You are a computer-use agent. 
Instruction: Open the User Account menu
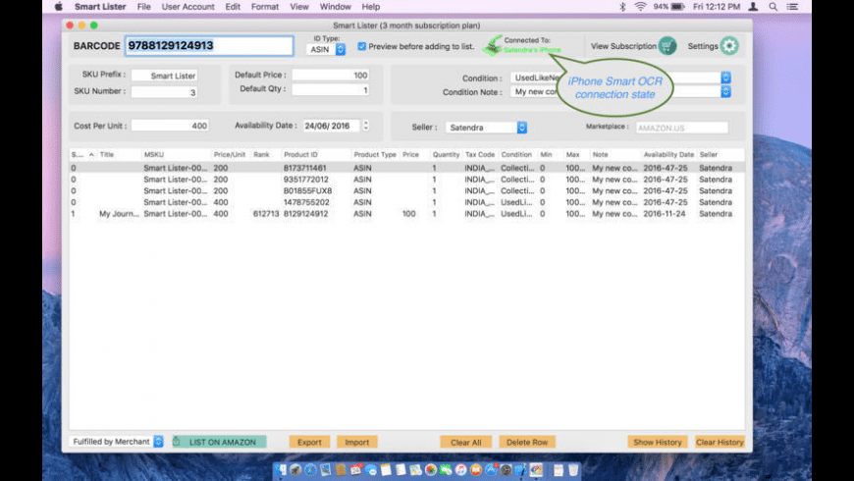pos(187,7)
